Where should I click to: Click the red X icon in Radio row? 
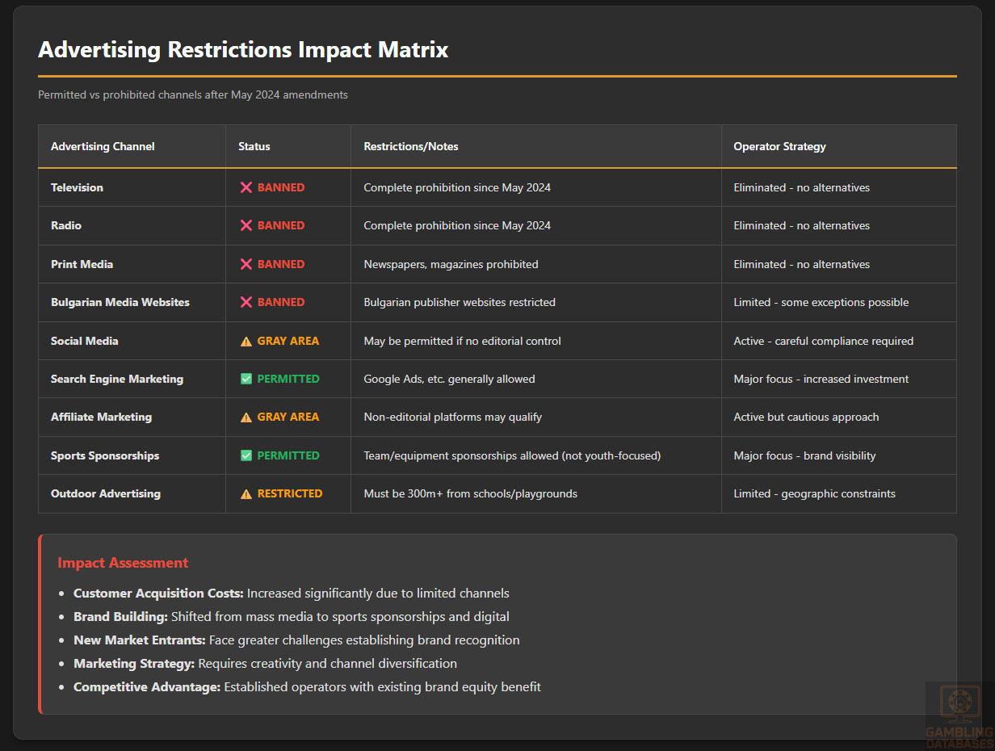246,225
